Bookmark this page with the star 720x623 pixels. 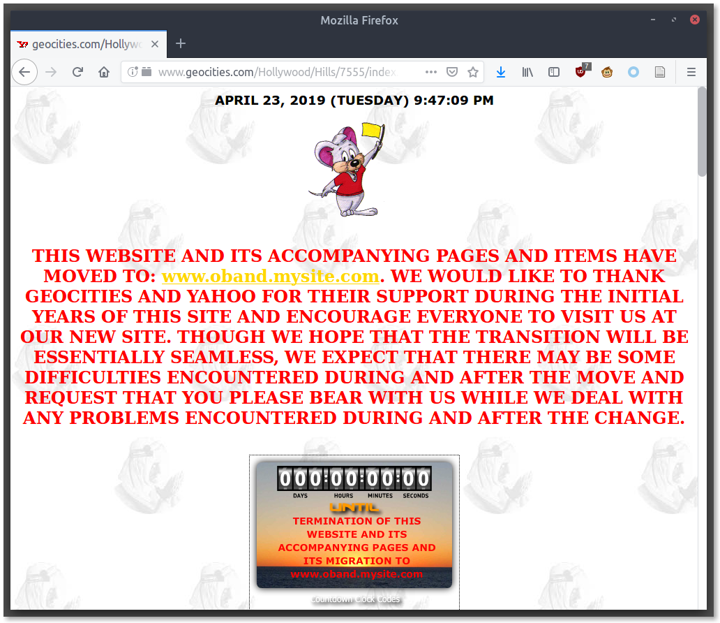pos(473,72)
